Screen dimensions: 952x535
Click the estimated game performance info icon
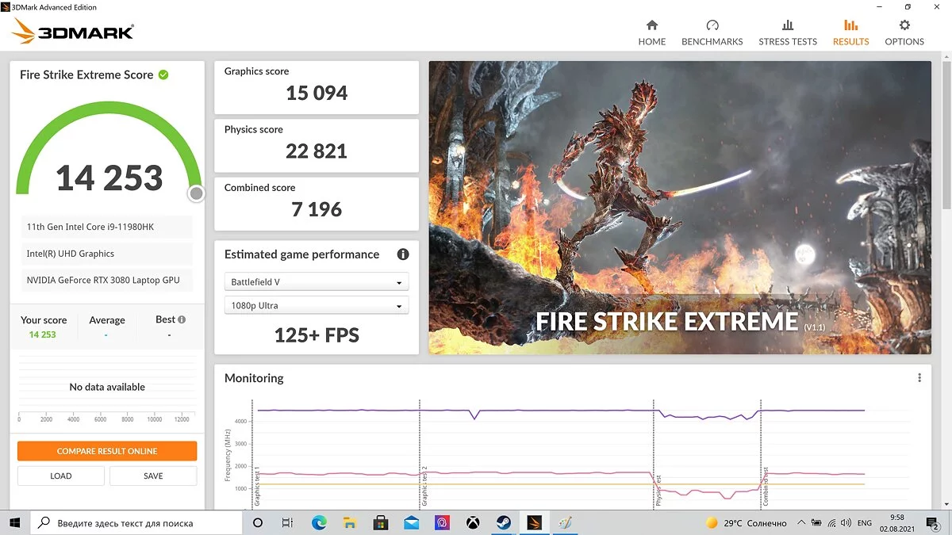tap(403, 254)
